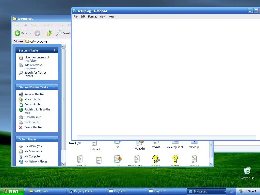Click the green Back arrow in Explorer
The width and height of the screenshot is (260, 195).
[x=18, y=33]
